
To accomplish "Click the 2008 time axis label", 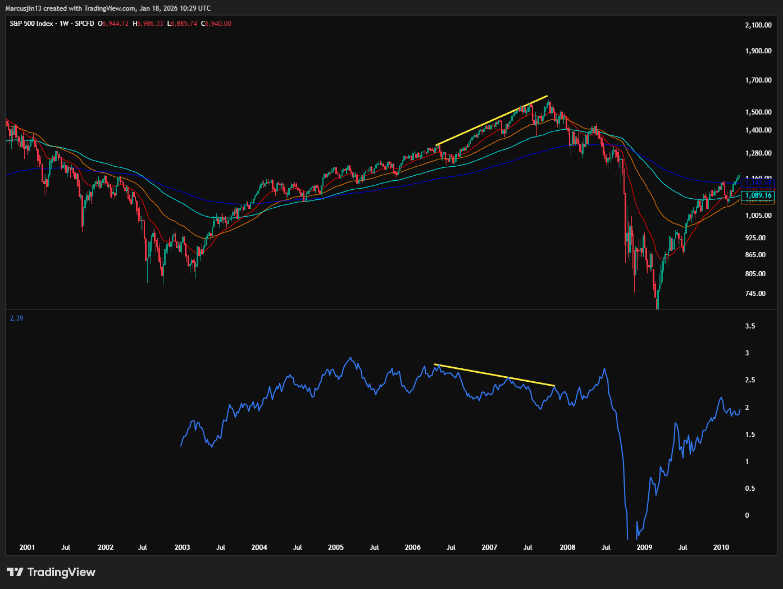I will click(x=567, y=547).
